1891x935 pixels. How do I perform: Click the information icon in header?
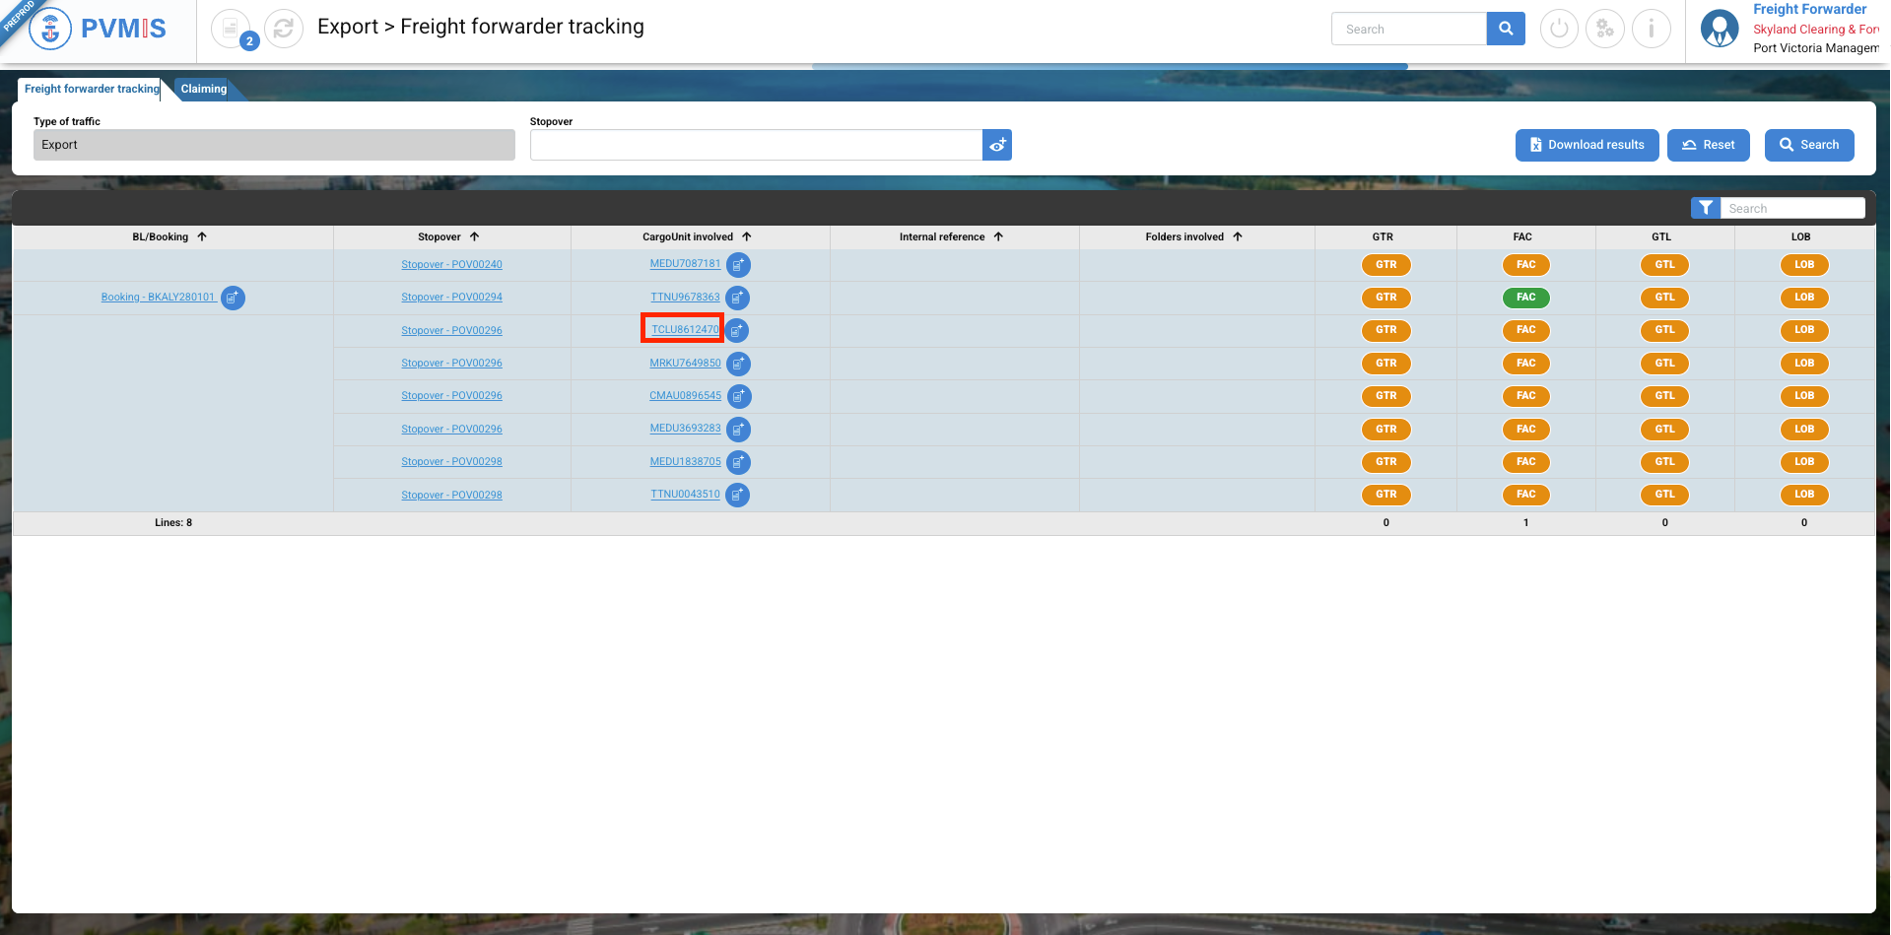point(1652,29)
